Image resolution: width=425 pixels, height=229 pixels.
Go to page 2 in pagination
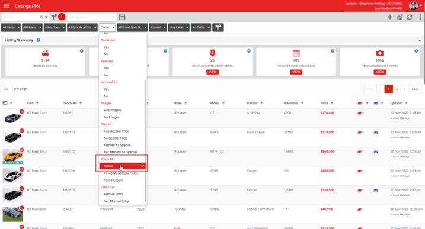click(397, 89)
